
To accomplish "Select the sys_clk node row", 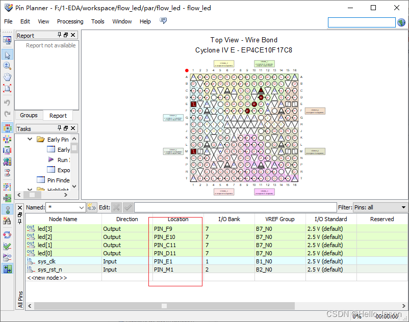I will pyautogui.click(x=63, y=261).
